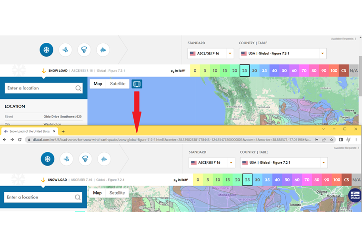Select legend swatch 70 in lower window
This screenshot has width=362, height=247.
coord(307,180)
